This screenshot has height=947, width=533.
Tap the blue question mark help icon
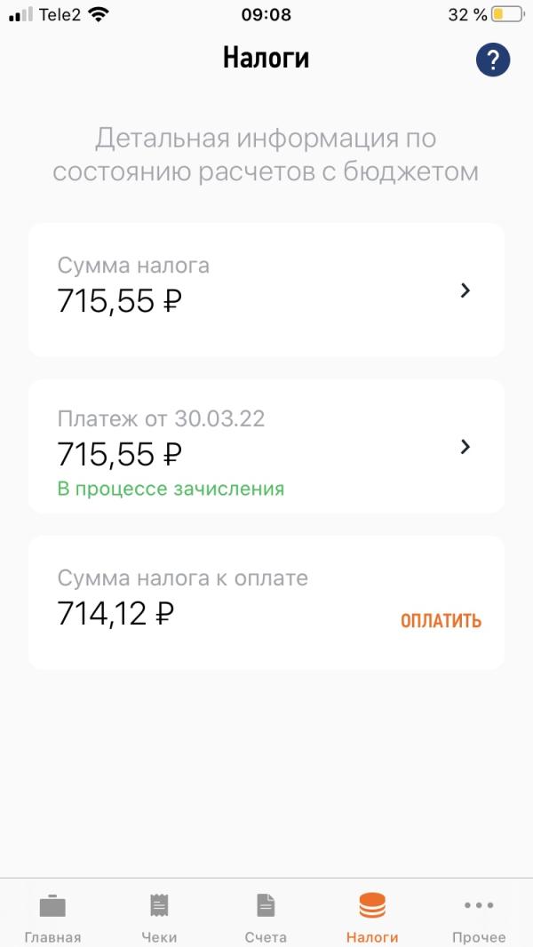click(492, 60)
